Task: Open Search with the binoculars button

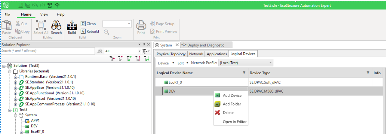Action: click(56, 27)
